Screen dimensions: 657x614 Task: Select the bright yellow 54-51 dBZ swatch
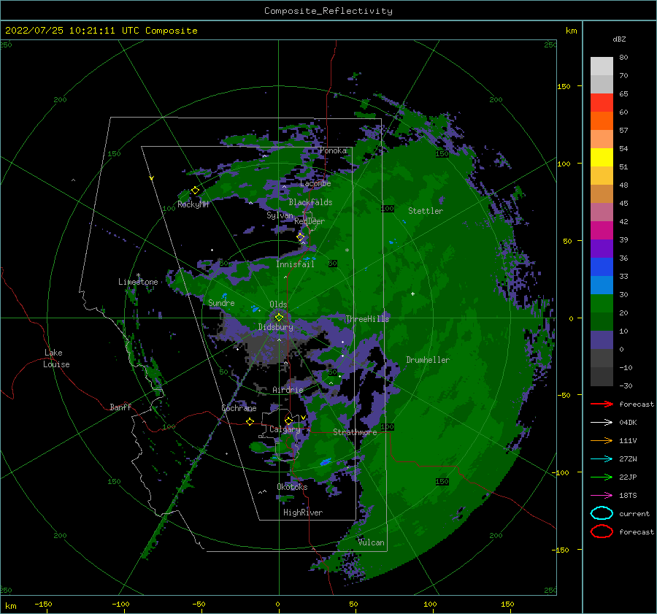point(602,158)
